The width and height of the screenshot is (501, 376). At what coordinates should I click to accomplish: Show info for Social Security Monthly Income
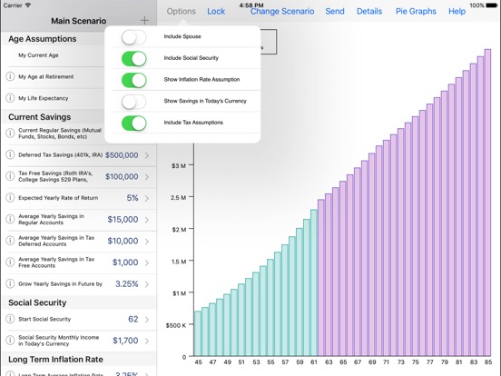click(10, 341)
